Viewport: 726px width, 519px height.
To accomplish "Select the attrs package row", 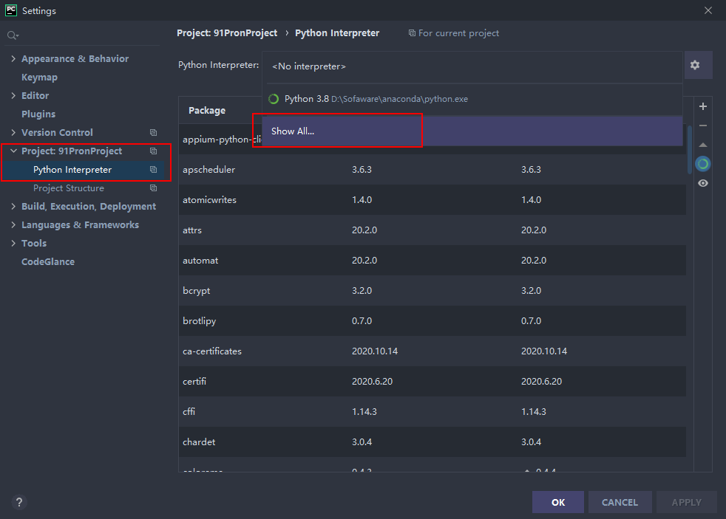I will (432, 230).
